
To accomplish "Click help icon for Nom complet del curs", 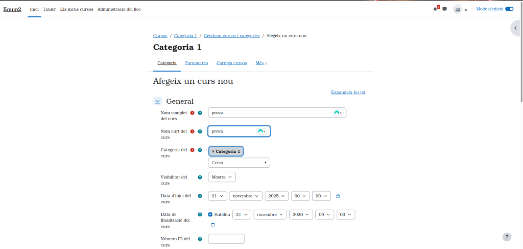I will click(200, 113).
